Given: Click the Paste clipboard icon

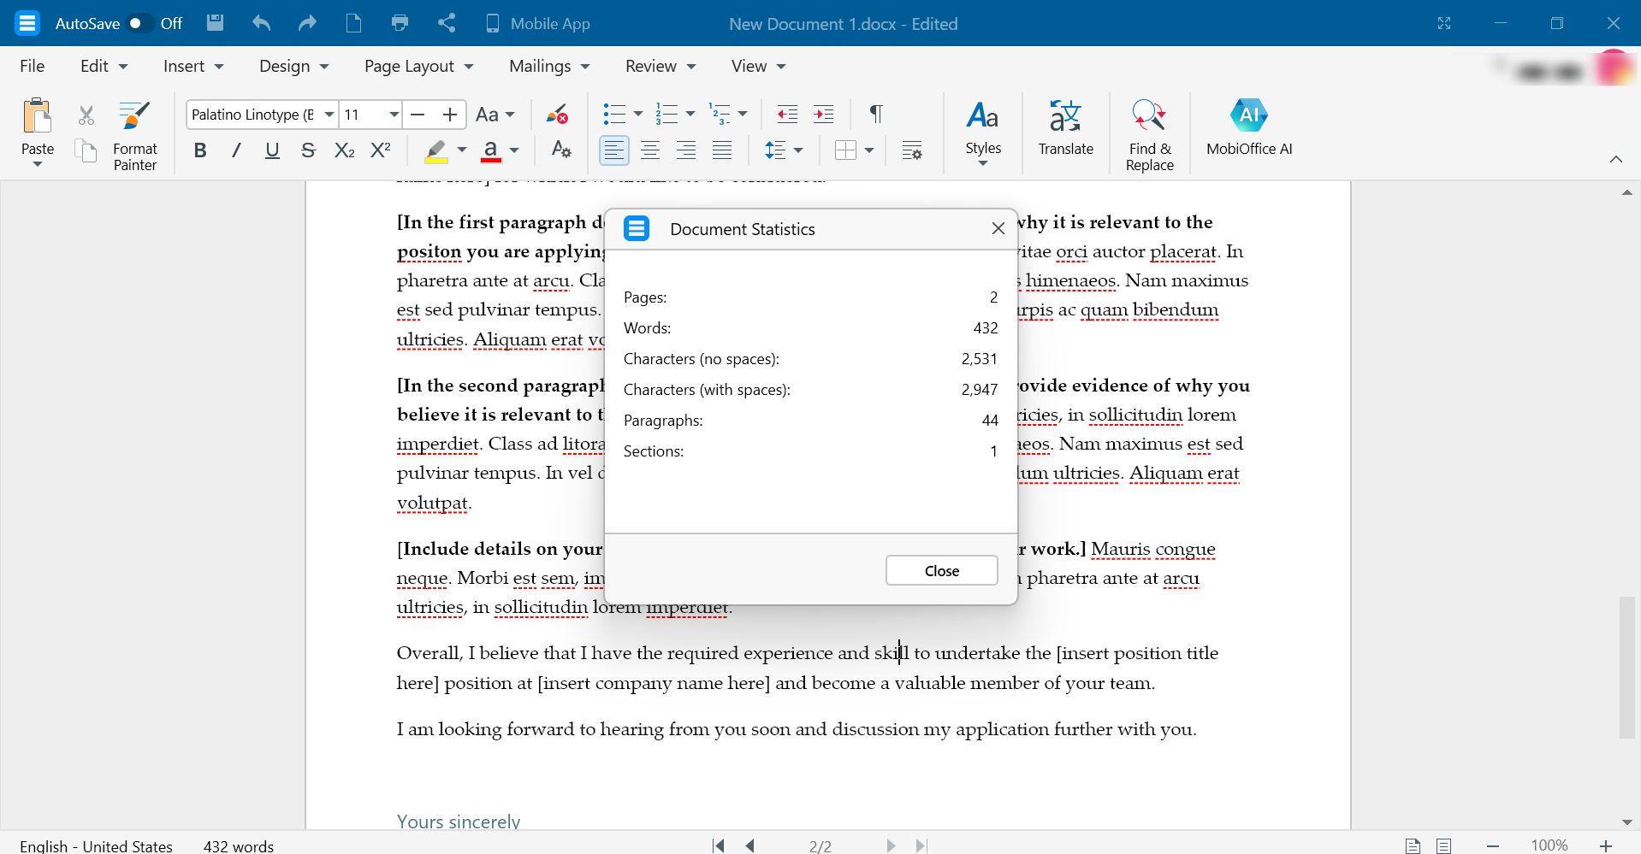Looking at the screenshot, I should (x=38, y=115).
